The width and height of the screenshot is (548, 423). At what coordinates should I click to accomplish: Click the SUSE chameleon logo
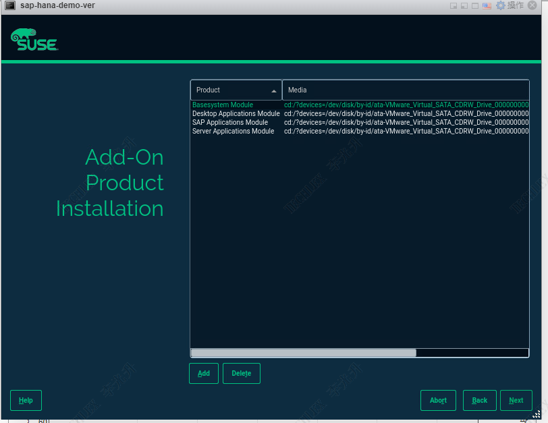click(34, 40)
